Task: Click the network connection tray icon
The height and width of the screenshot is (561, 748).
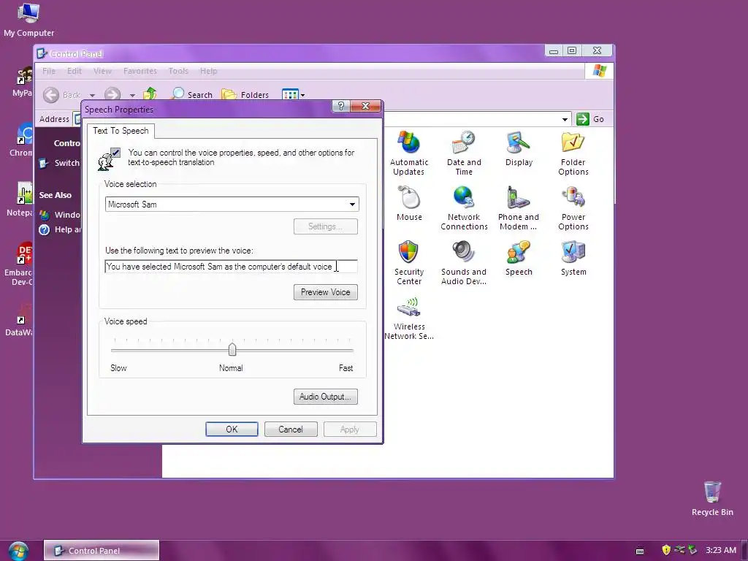Action: point(679,550)
